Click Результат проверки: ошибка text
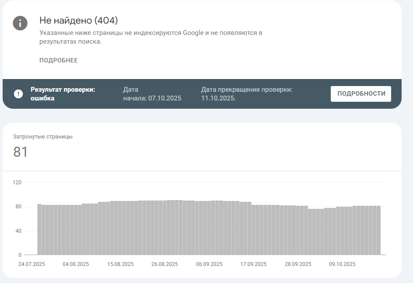Image resolution: width=413 pixels, height=283 pixels. [63, 94]
